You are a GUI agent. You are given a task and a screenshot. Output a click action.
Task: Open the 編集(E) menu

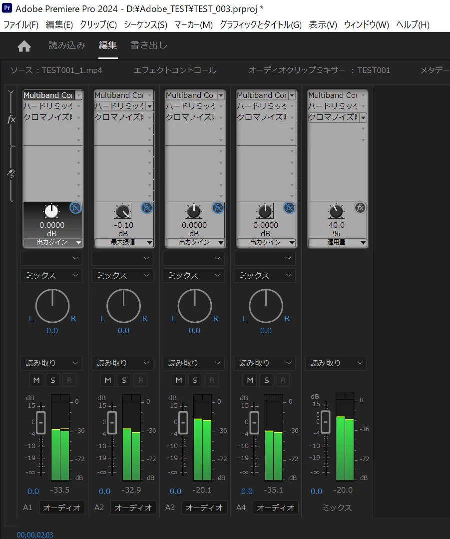pyautogui.click(x=59, y=25)
